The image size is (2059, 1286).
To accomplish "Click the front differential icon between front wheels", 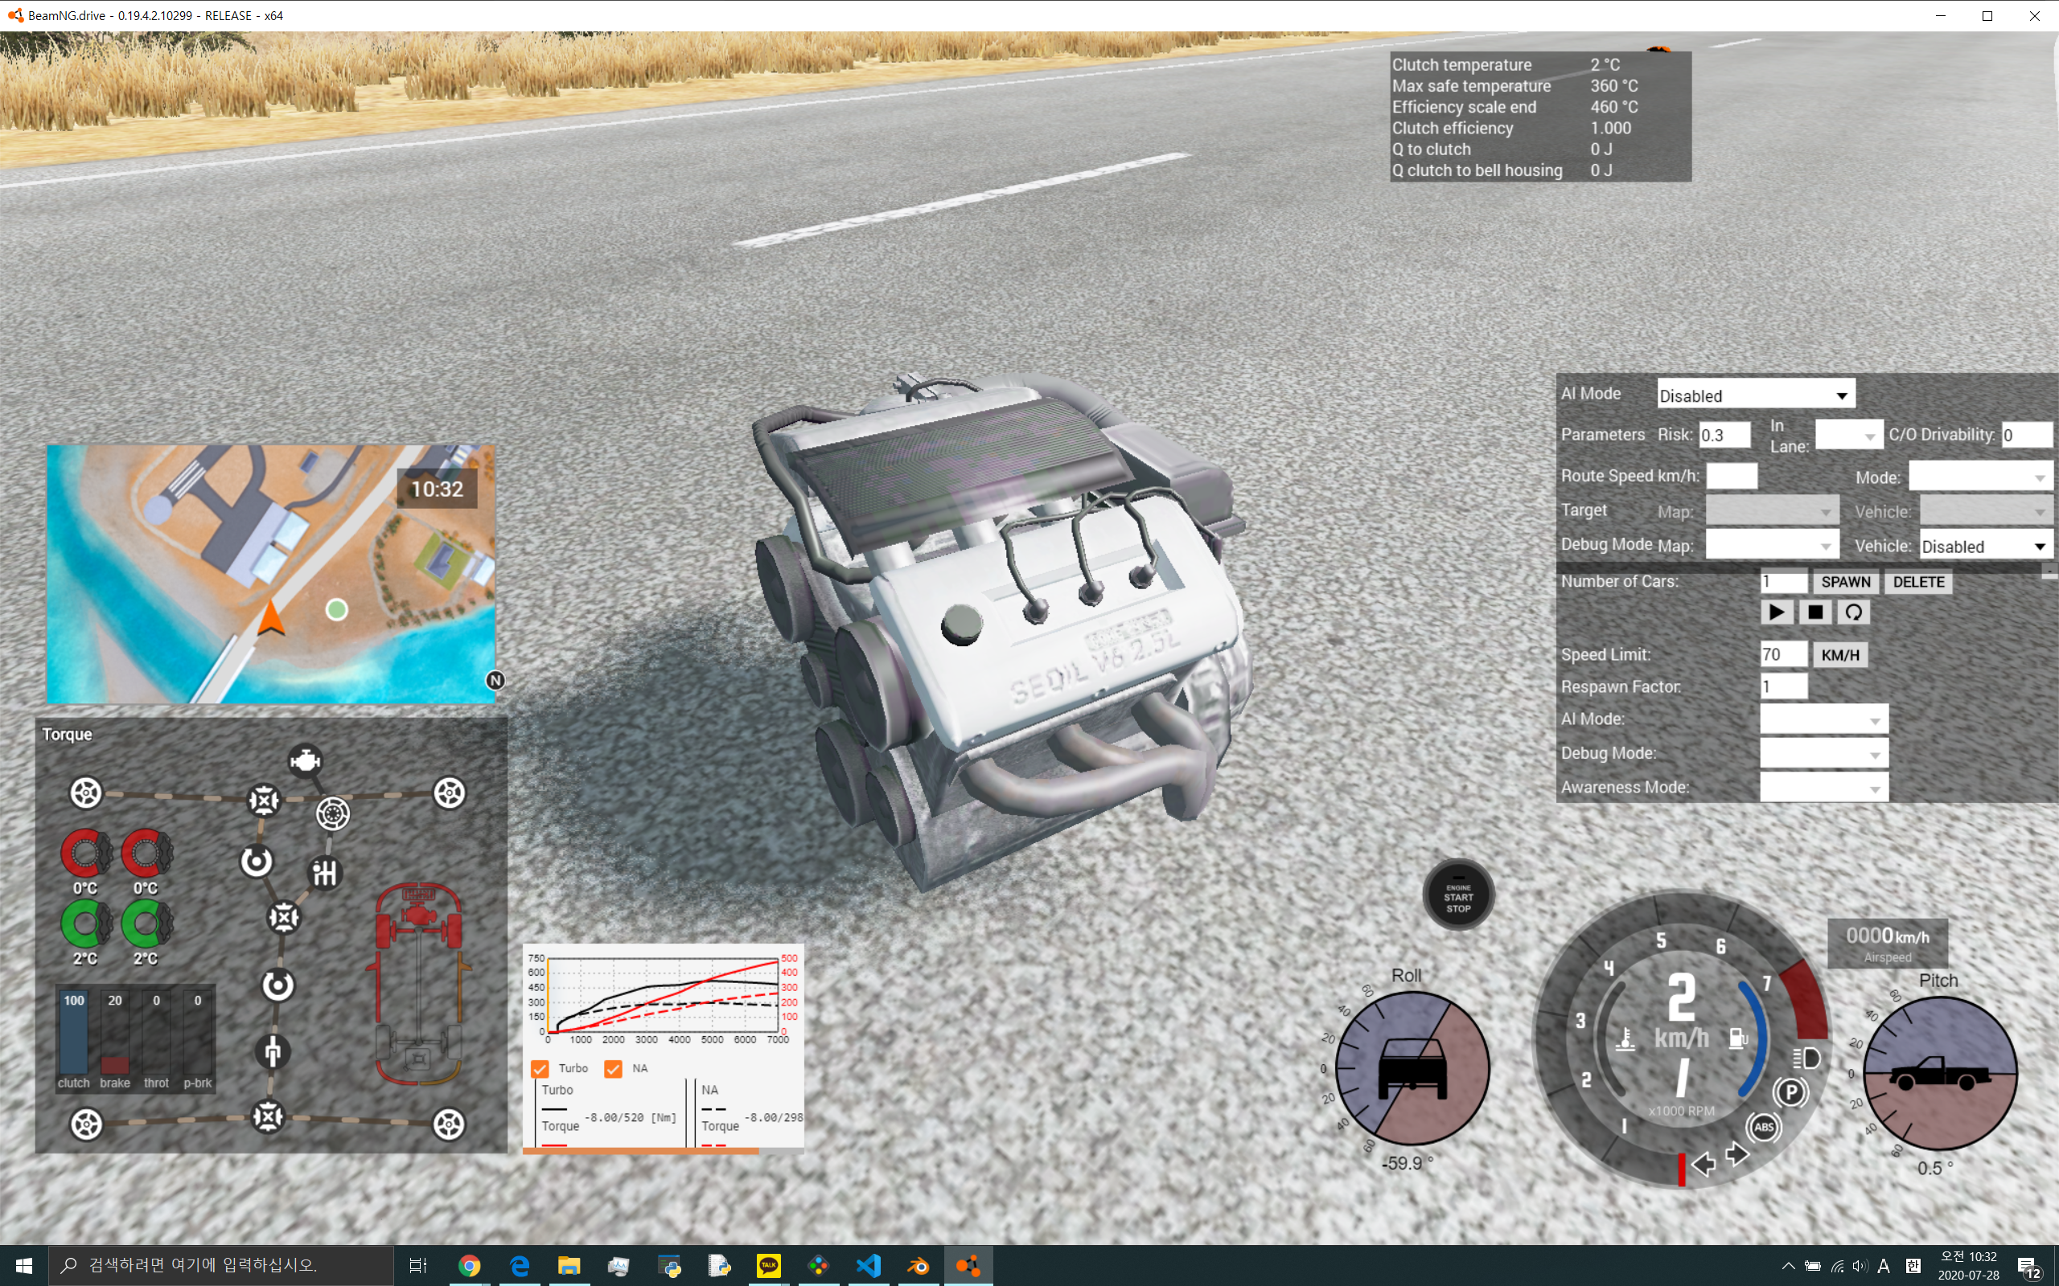I will click(264, 801).
